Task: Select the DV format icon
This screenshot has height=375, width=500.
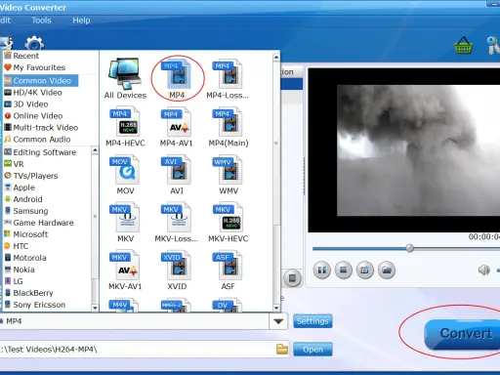Action: coord(228,306)
